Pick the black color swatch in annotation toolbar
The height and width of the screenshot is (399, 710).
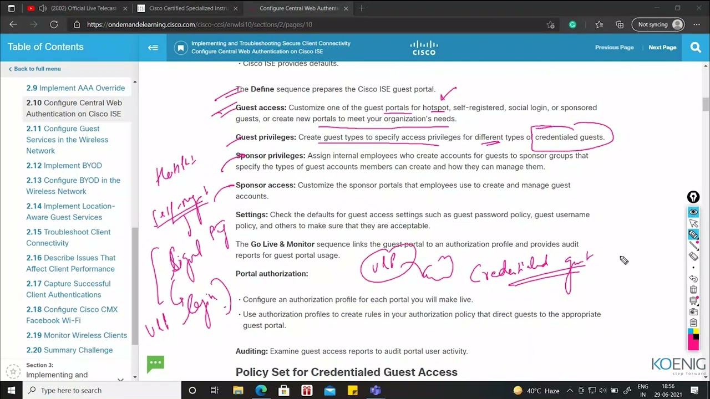(x=696, y=337)
